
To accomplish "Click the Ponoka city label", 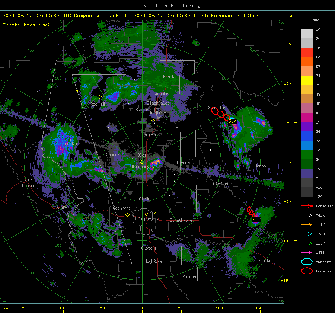I will (170, 77).
